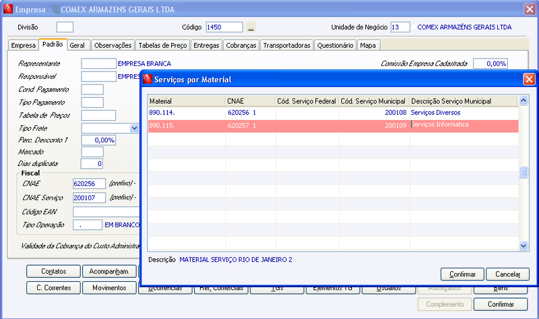Click the Código EAN field

(106, 212)
